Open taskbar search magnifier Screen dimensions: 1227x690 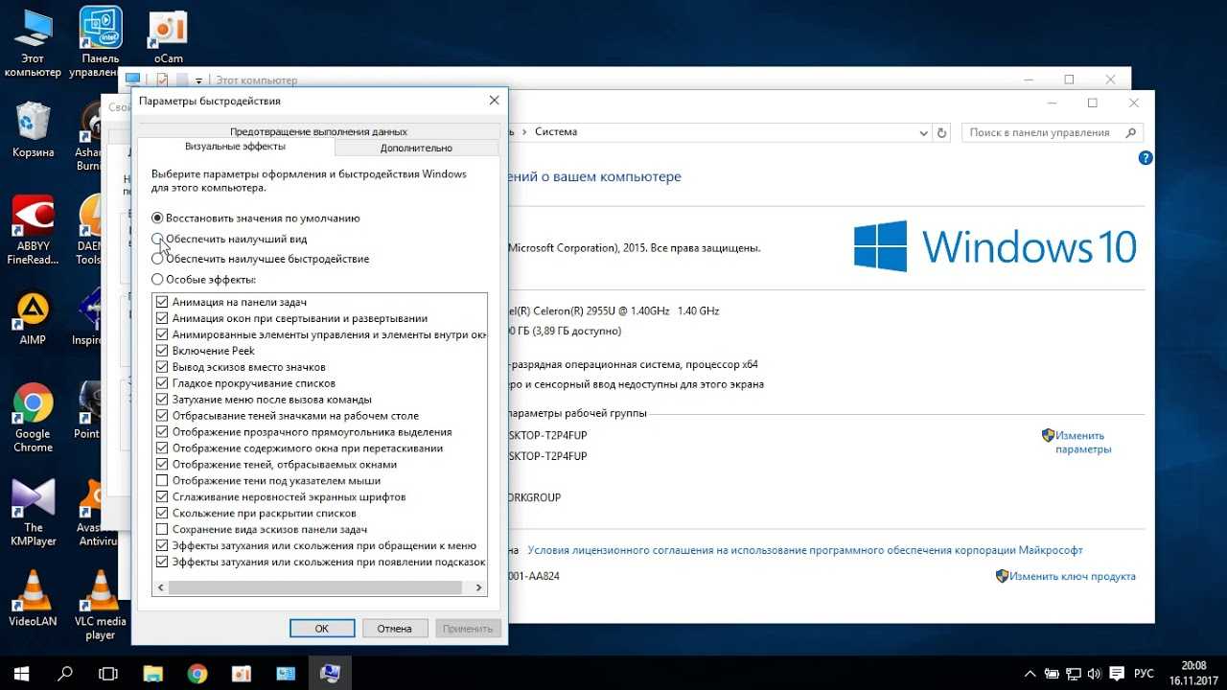65,673
